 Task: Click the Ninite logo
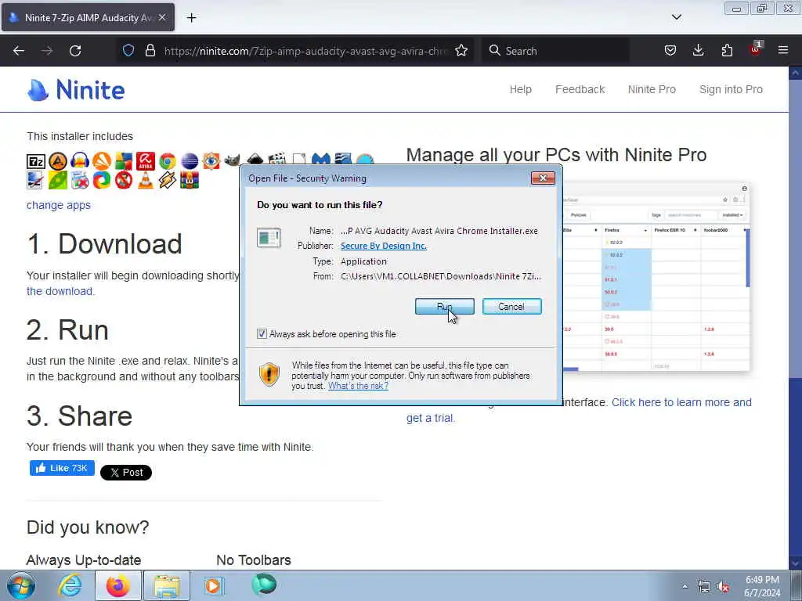click(76, 90)
